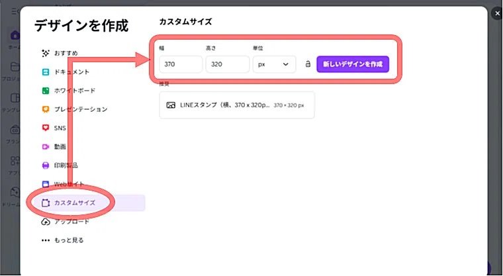Click the height field showing 320
Image resolution: width=503 pixels, height=276 pixels.
click(x=228, y=64)
